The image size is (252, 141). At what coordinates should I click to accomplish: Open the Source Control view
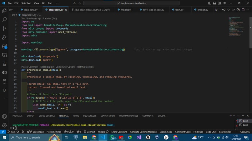(4, 28)
